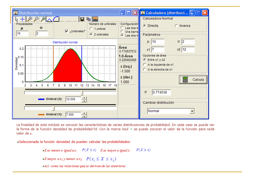
Task: Choose the Inversa calculator mode
Action: 177,26
